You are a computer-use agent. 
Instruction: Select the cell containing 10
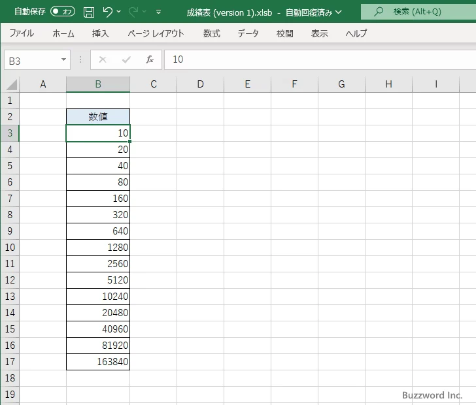[x=98, y=133]
